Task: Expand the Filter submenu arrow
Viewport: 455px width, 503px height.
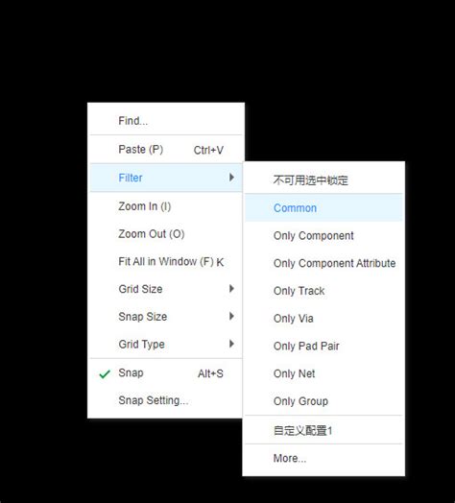Action: click(x=231, y=178)
